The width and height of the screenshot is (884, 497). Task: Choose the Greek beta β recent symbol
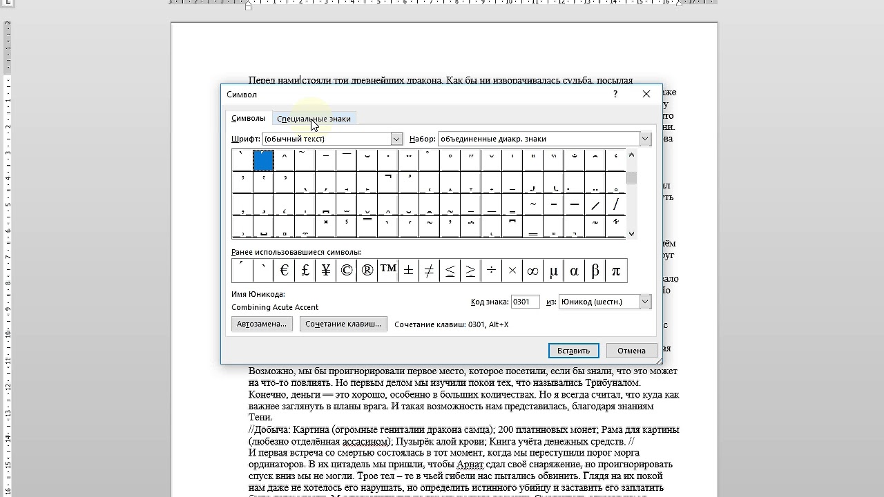[x=595, y=271]
